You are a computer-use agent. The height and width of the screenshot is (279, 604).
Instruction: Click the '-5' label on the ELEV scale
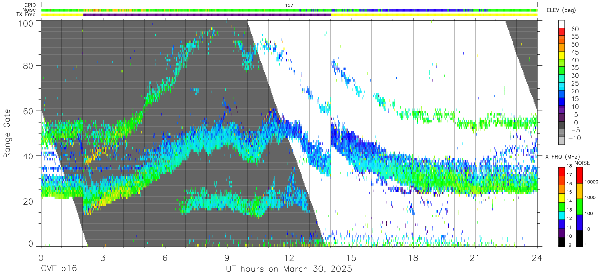575,130
